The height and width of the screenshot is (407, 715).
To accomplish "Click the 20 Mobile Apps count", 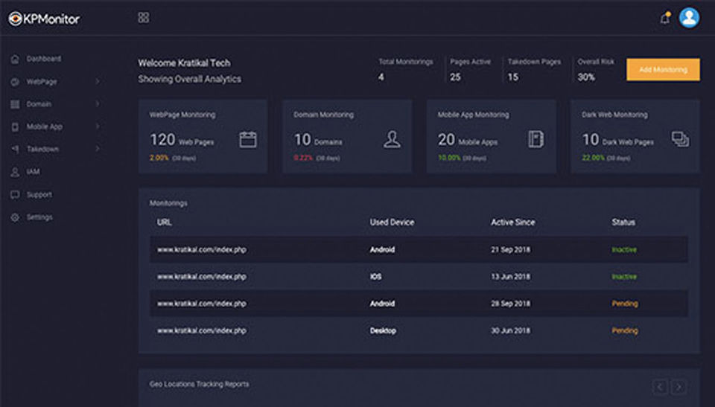I will pos(468,140).
